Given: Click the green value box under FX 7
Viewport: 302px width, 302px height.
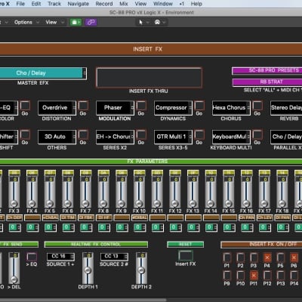Looking at the screenshot, I should tap(86, 227).
